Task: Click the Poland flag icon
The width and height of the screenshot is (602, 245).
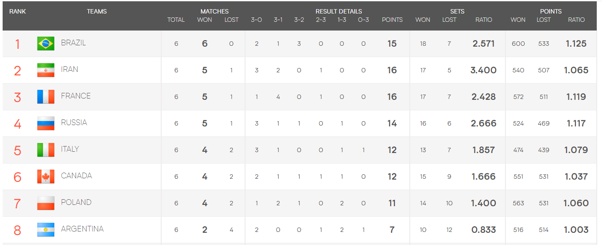Action: pos(46,203)
